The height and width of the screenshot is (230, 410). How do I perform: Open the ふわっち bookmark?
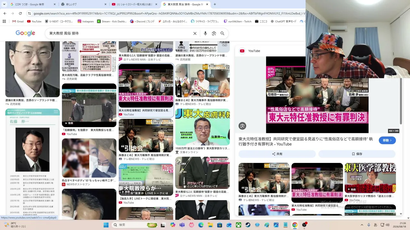[173, 21]
